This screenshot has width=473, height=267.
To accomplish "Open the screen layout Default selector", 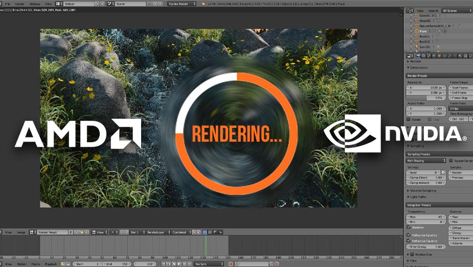I will (x=79, y=4).
